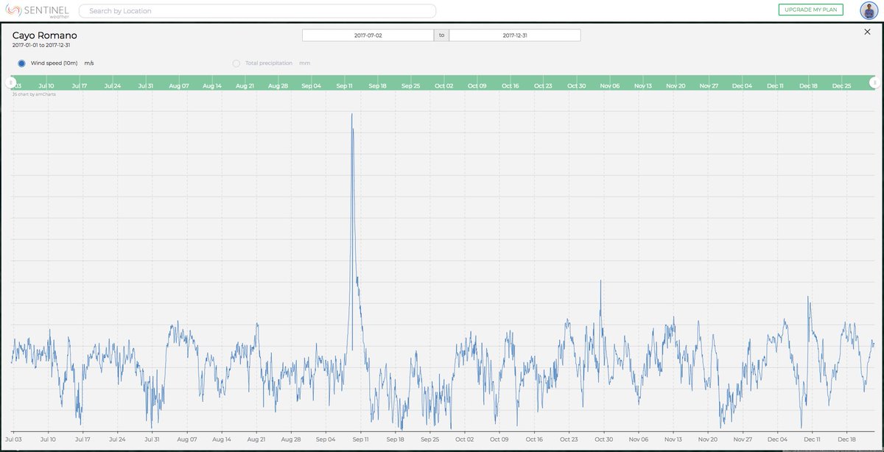
Task: Click the Upgrade My Plan button
Action: 811,10
